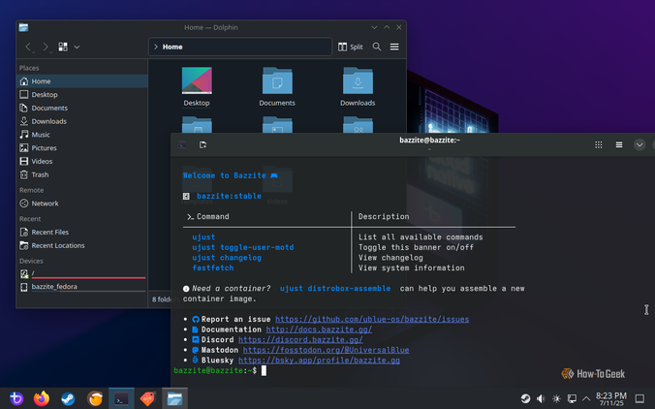655x409 pixels.
Task: Launch Firefox from the taskbar
Action: pyautogui.click(x=42, y=398)
